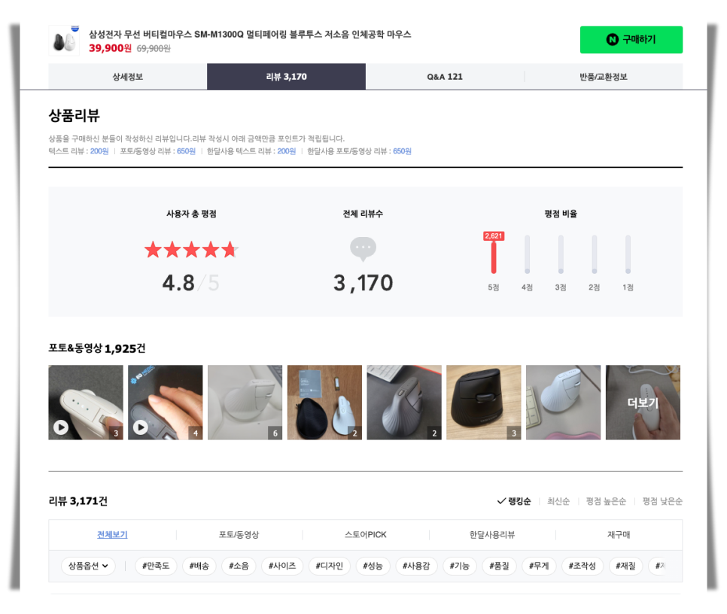Select the 포토/동영상 review filter
727x614 pixels.
(x=239, y=535)
